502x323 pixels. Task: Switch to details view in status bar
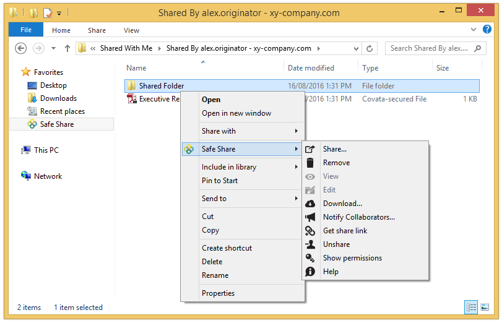[471, 308]
